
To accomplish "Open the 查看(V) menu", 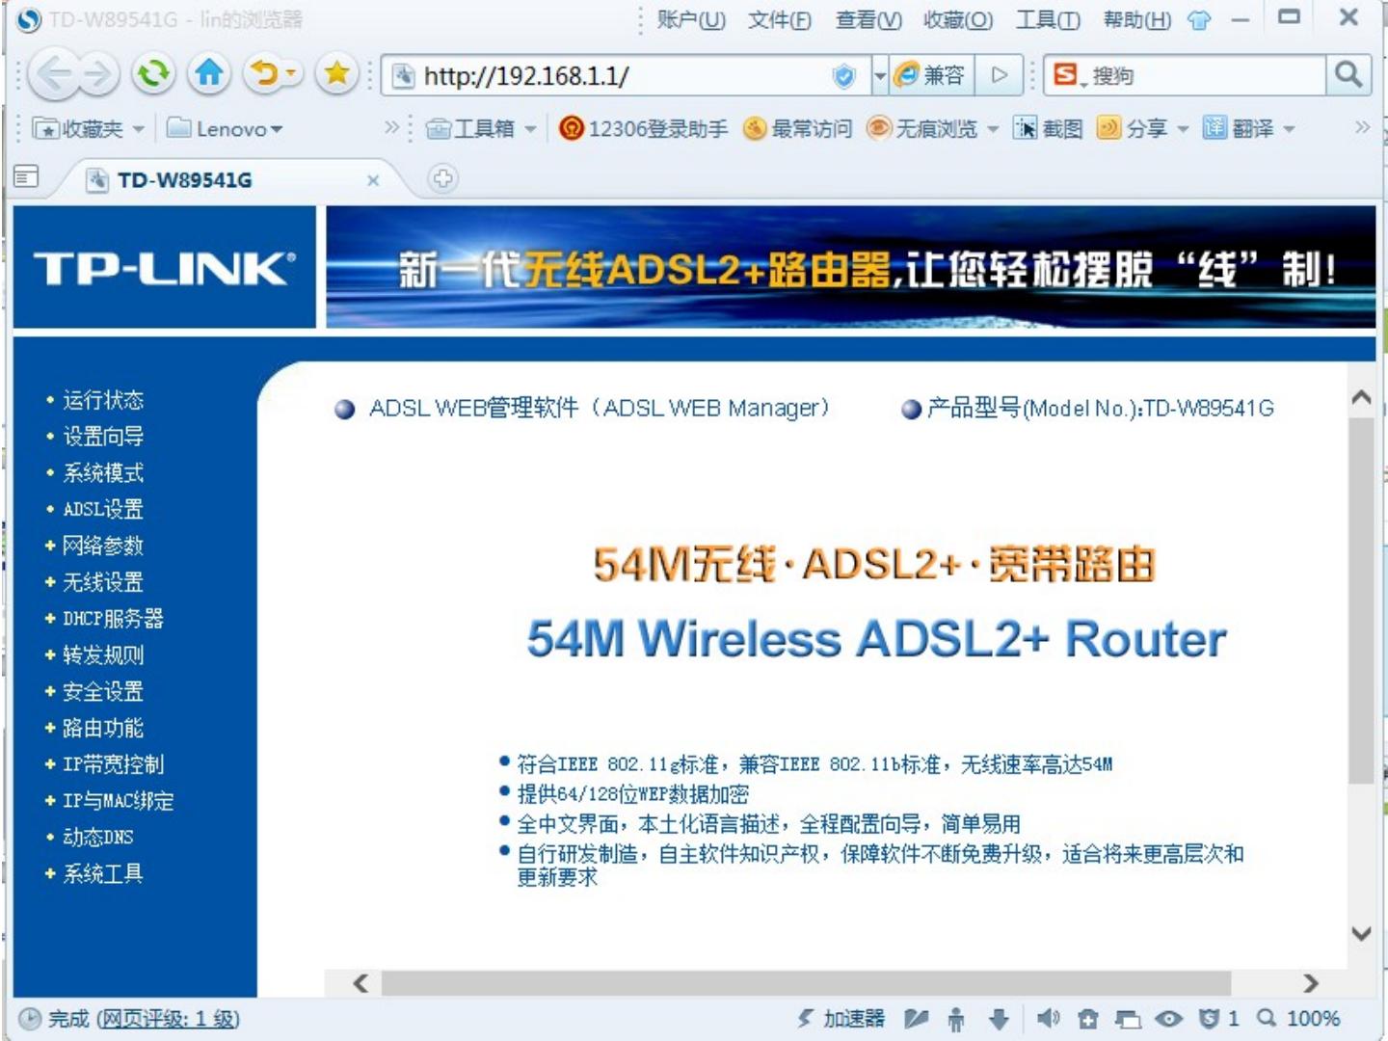I will (x=868, y=19).
